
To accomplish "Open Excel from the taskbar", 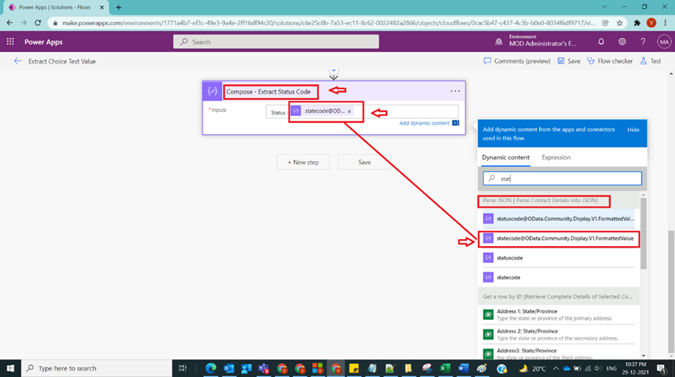I will click(x=445, y=368).
